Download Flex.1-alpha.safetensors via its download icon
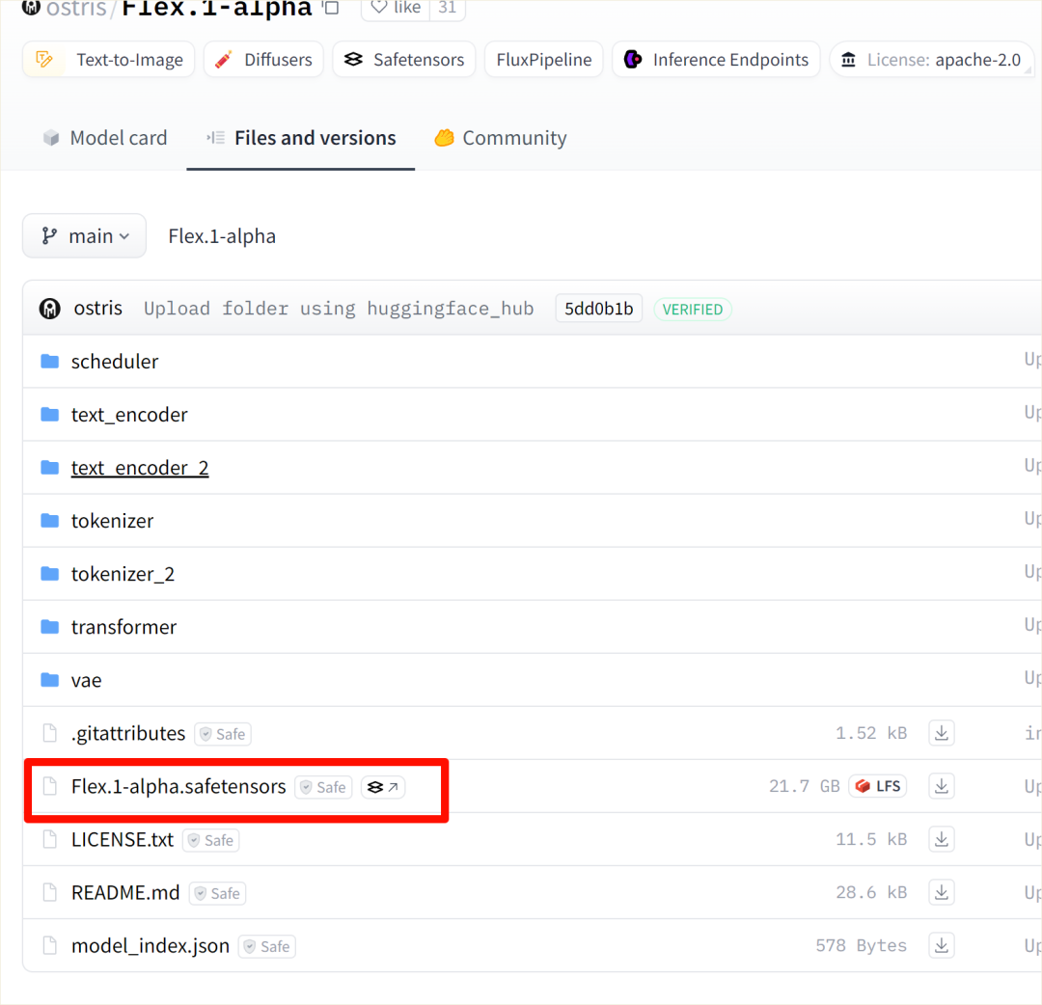Viewport: 1042px width, 1005px height. (x=941, y=786)
